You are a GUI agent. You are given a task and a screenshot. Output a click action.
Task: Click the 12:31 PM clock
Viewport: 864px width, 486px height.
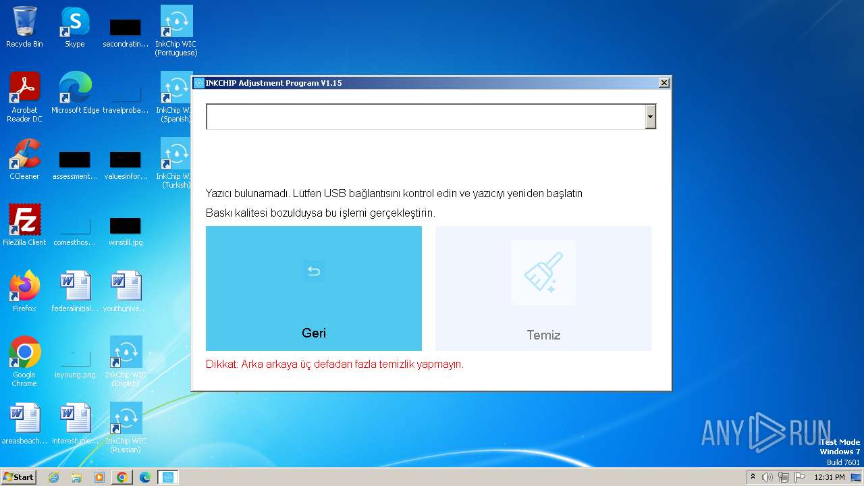[x=830, y=477]
